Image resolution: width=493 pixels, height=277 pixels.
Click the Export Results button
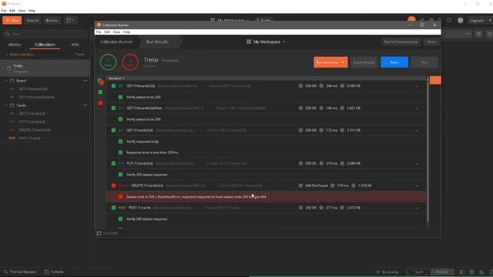pyautogui.click(x=364, y=62)
